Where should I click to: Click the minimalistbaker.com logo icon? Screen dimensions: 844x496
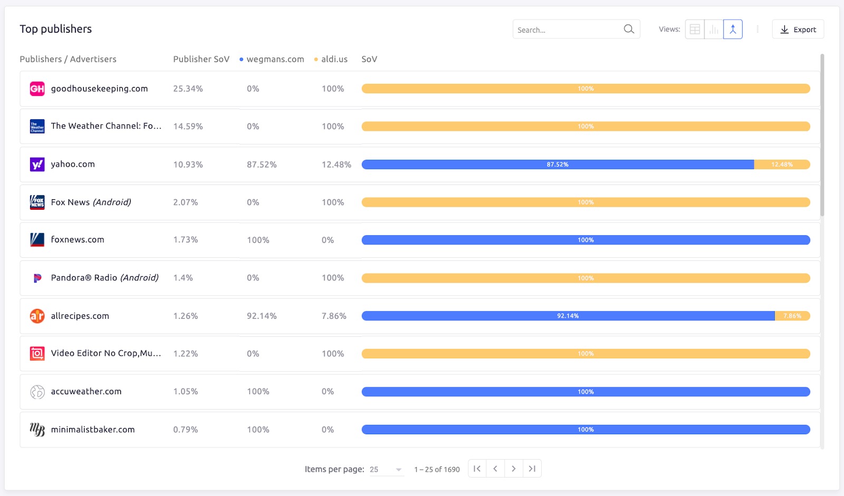[37, 430]
